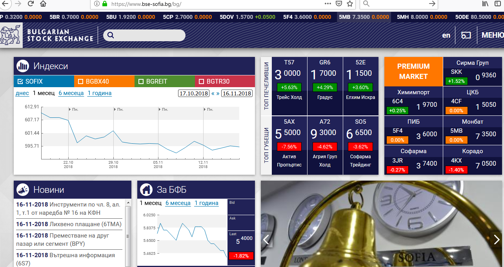
Task: Click the magnifier icon in browser search box
Action: coord(366,4)
